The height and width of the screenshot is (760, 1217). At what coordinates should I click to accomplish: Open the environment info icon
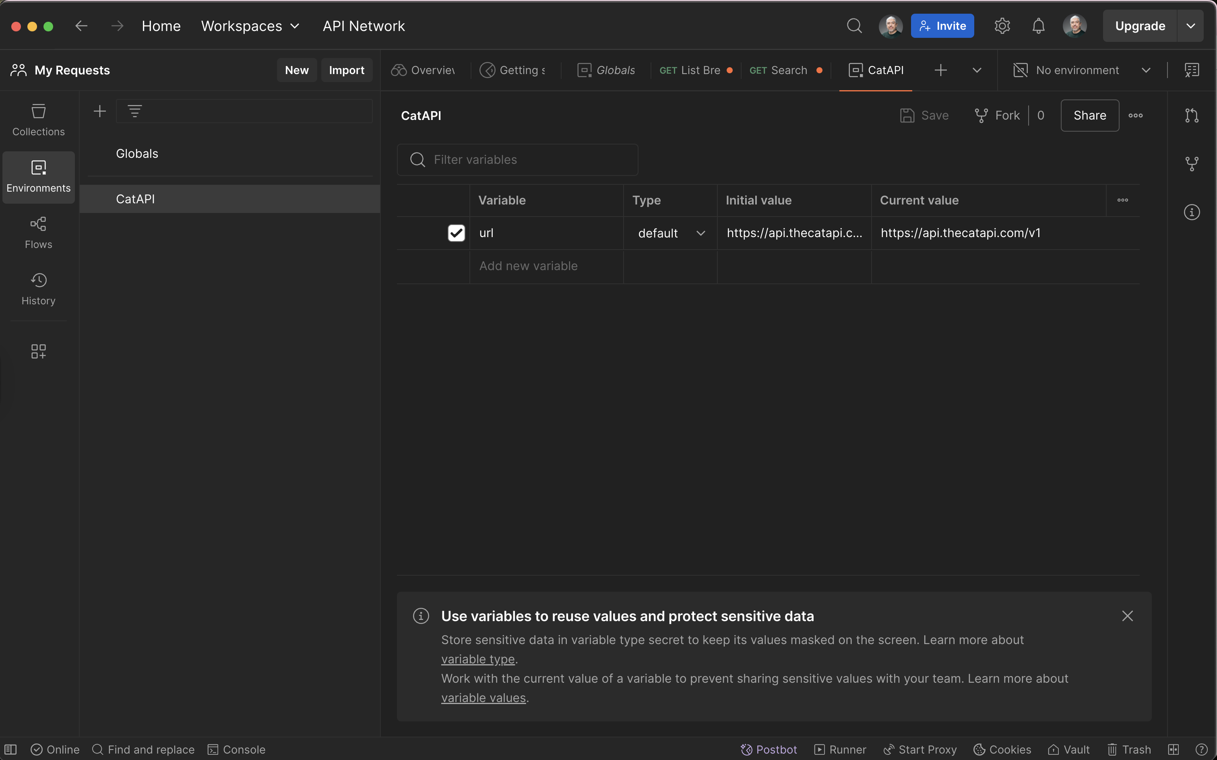[1191, 212]
